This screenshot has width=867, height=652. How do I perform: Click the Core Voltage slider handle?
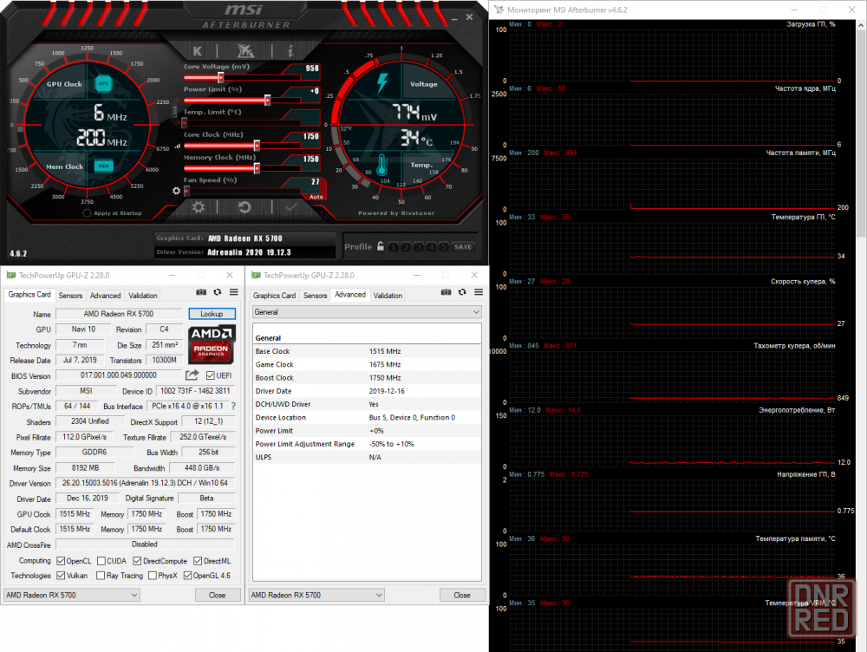click(x=220, y=77)
